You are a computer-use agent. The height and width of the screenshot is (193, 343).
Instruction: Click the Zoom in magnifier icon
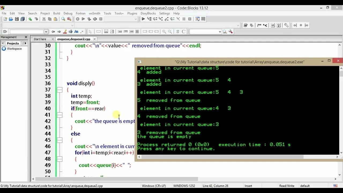pyautogui.click(x=164, y=32)
